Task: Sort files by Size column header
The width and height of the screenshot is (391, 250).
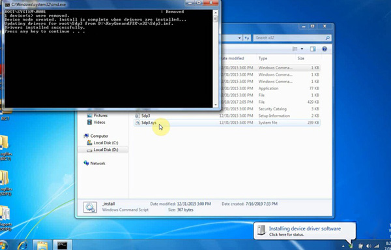Action: point(300,59)
